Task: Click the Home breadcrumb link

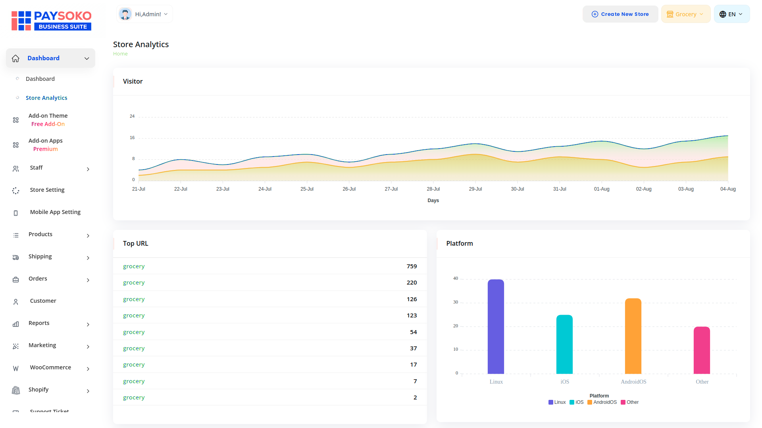Action: click(x=120, y=54)
